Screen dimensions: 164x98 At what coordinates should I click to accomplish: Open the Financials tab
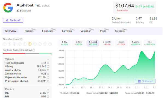click(x=48, y=31)
